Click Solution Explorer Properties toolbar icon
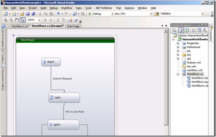 [174, 30]
